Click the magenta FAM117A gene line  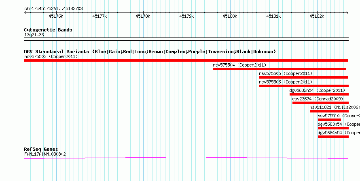pos(186,158)
